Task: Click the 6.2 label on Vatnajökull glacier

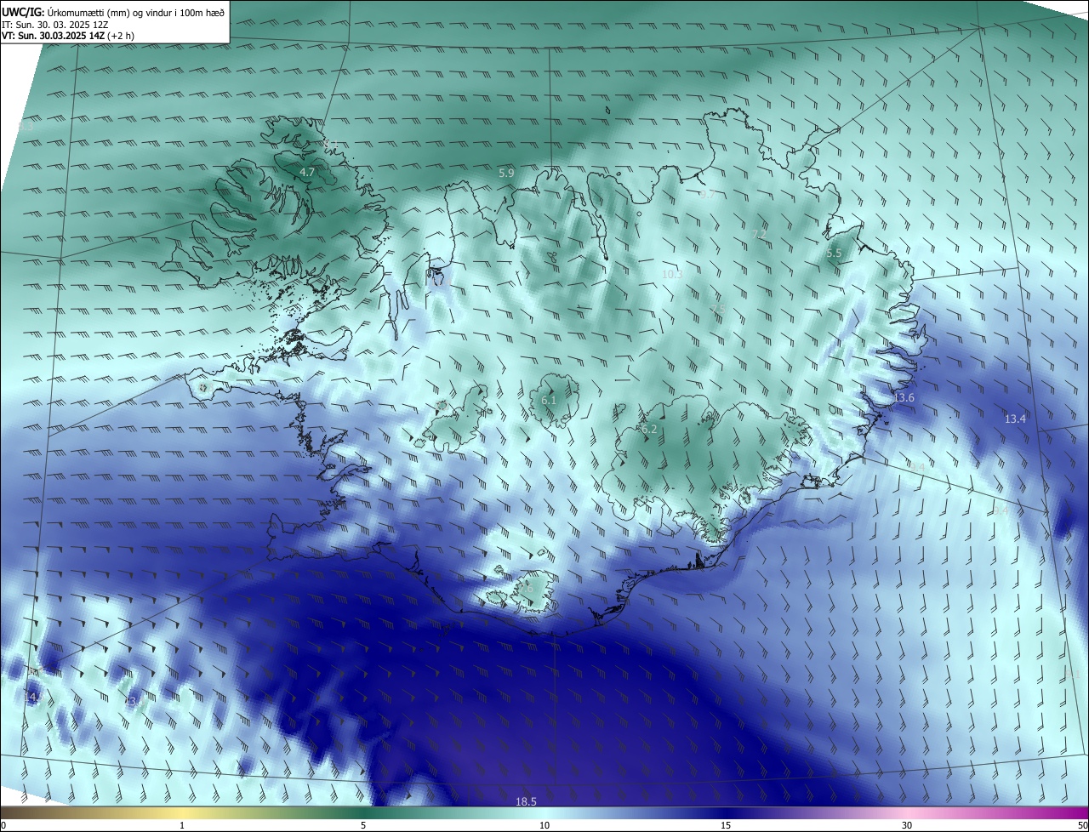Action: tap(649, 430)
